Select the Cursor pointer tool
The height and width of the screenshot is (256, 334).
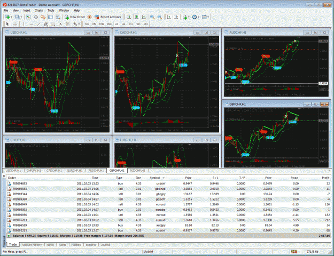7,24
